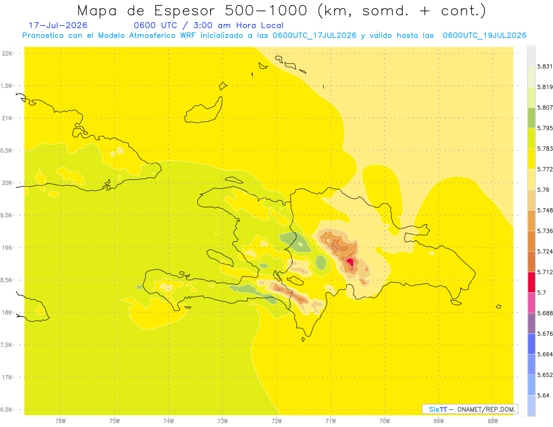
Task: Click the legend value 5.748
Action: pos(546,210)
